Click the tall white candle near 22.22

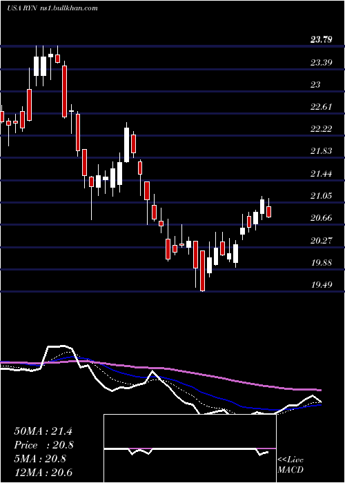[126, 145]
